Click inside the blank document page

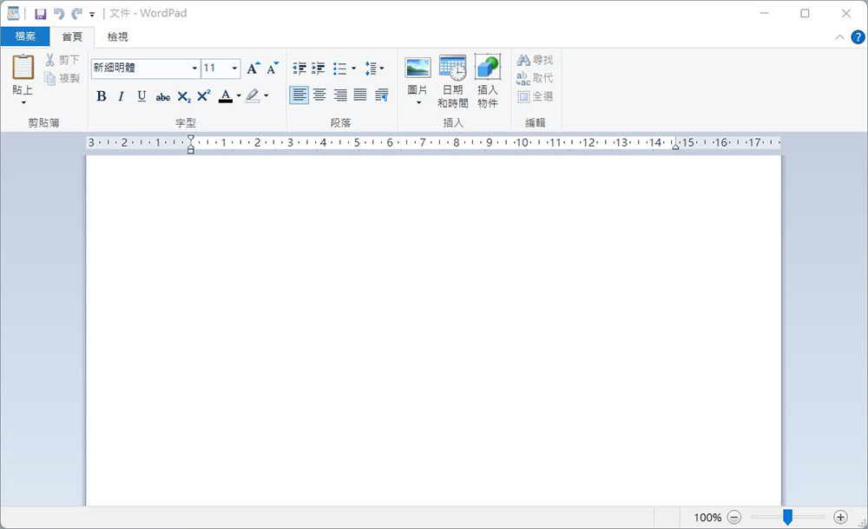point(433,330)
